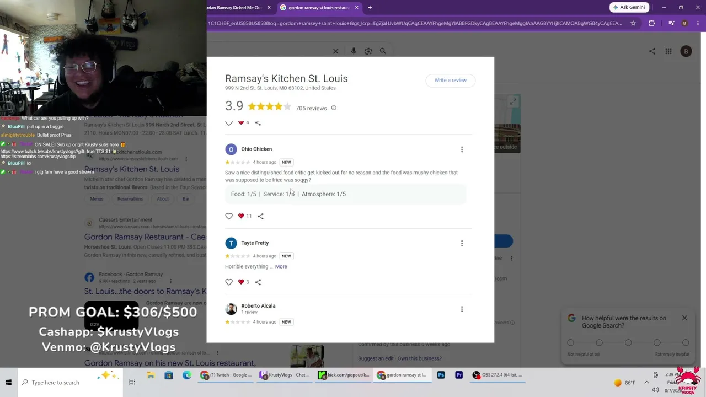Select fourth helpfulness rating radio
Image resolution: width=706 pixels, height=397 pixels.
pyautogui.click(x=657, y=343)
